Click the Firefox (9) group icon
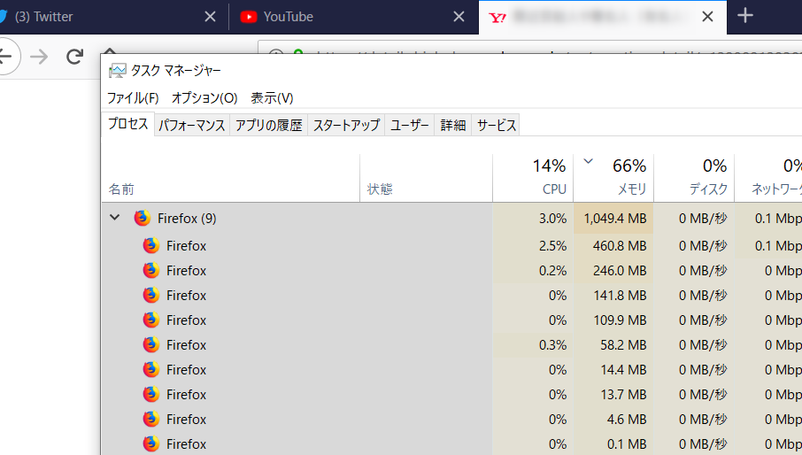The width and height of the screenshot is (802, 455). pyautogui.click(x=143, y=219)
